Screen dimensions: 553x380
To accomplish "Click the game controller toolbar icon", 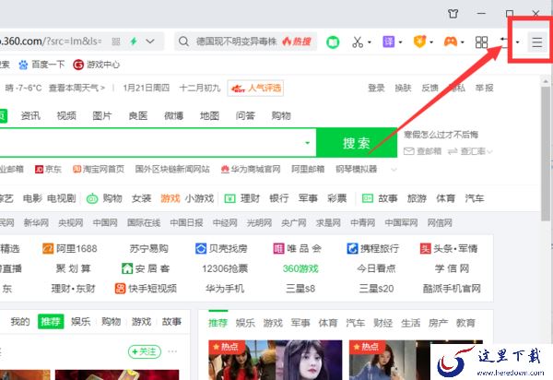I will (450, 42).
